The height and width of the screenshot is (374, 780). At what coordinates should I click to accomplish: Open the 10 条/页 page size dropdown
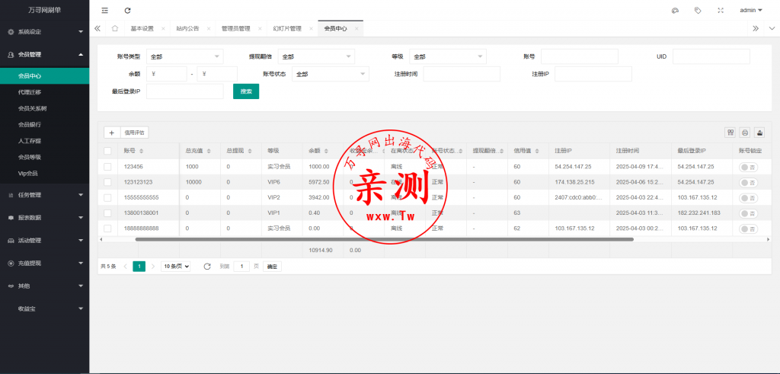(176, 267)
